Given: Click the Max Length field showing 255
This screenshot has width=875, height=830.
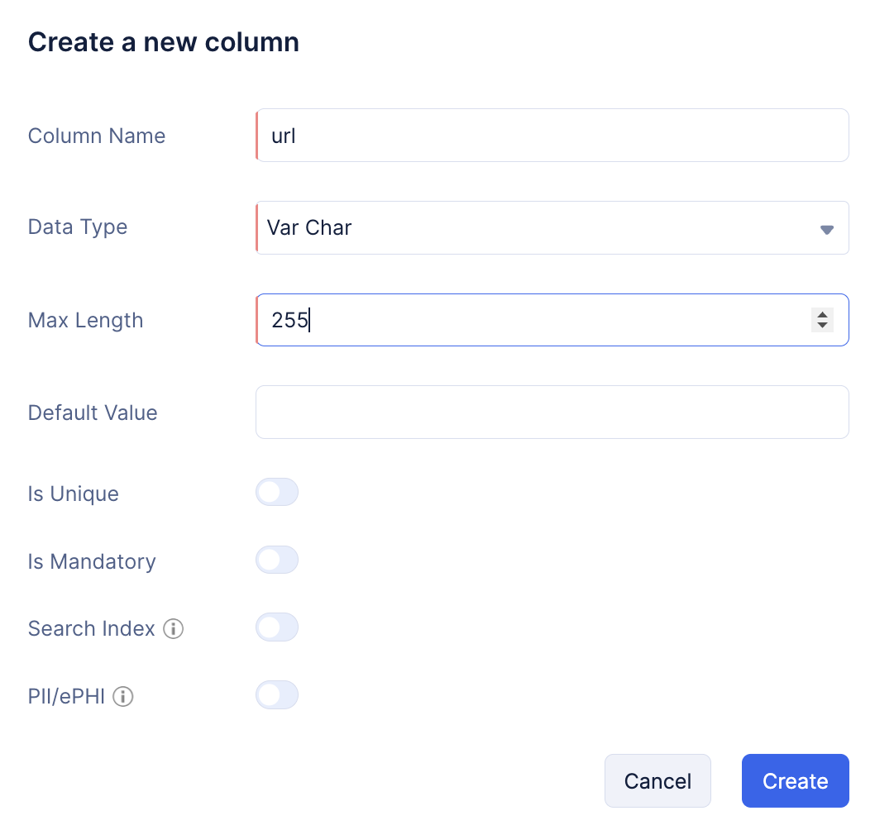Looking at the screenshot, I should [x=552, y=320].
